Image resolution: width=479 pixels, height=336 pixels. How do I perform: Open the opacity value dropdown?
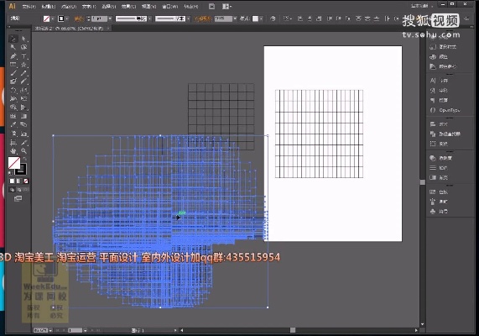point(235,18)
